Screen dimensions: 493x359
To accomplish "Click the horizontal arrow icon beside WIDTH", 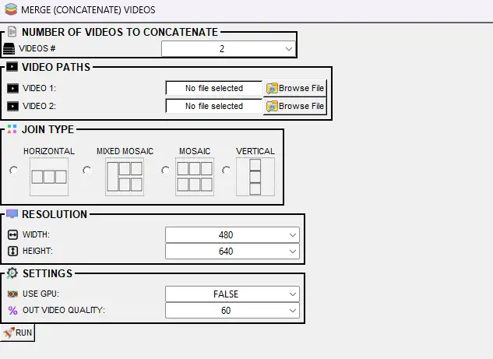I will [x=12, y=235].
